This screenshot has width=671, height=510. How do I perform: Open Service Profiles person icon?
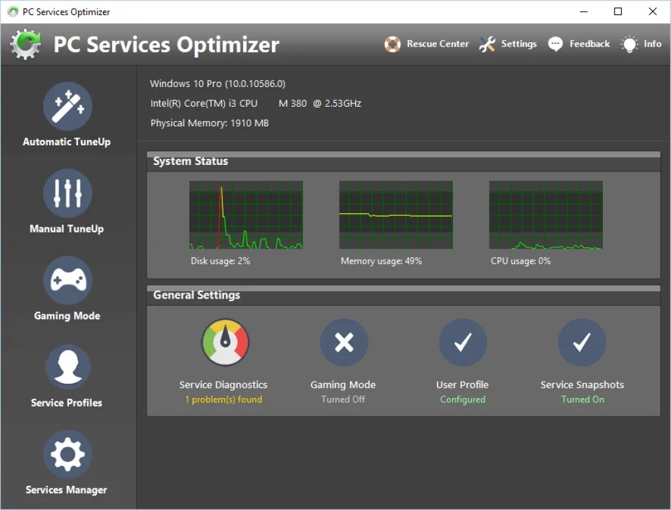[67, 367]
